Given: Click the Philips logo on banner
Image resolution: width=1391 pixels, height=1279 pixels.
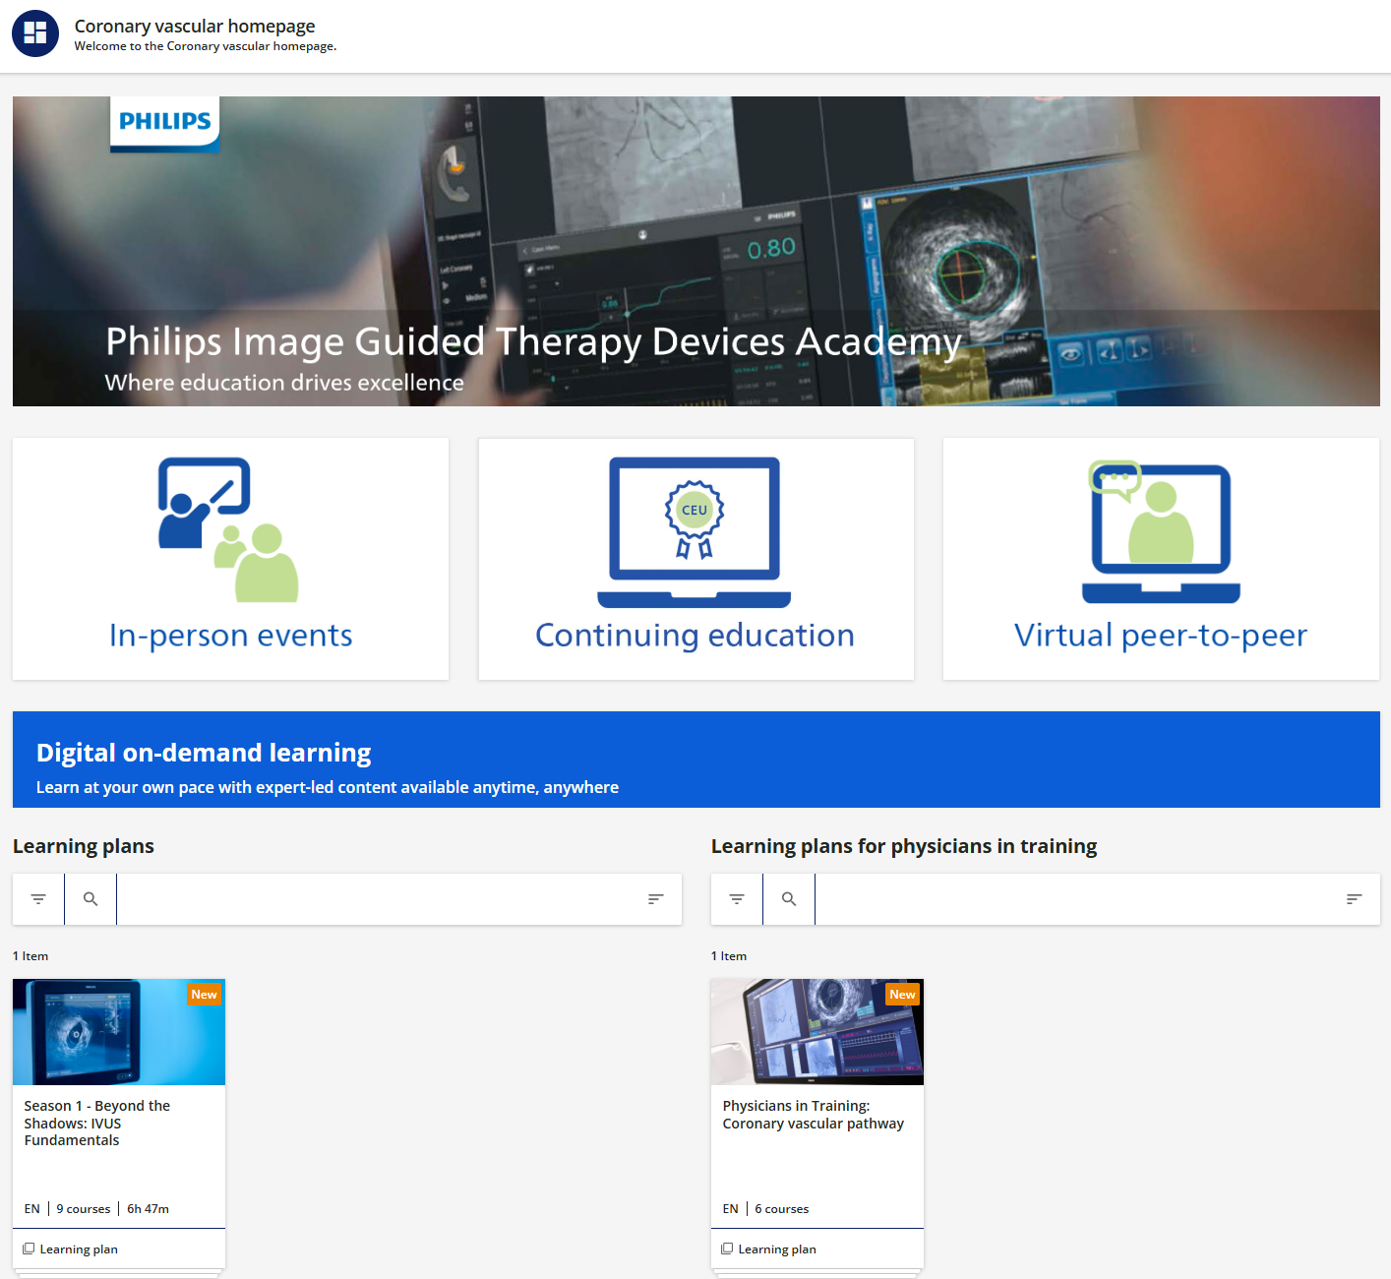Looking at the screenshot, I should tap(164, 122).
